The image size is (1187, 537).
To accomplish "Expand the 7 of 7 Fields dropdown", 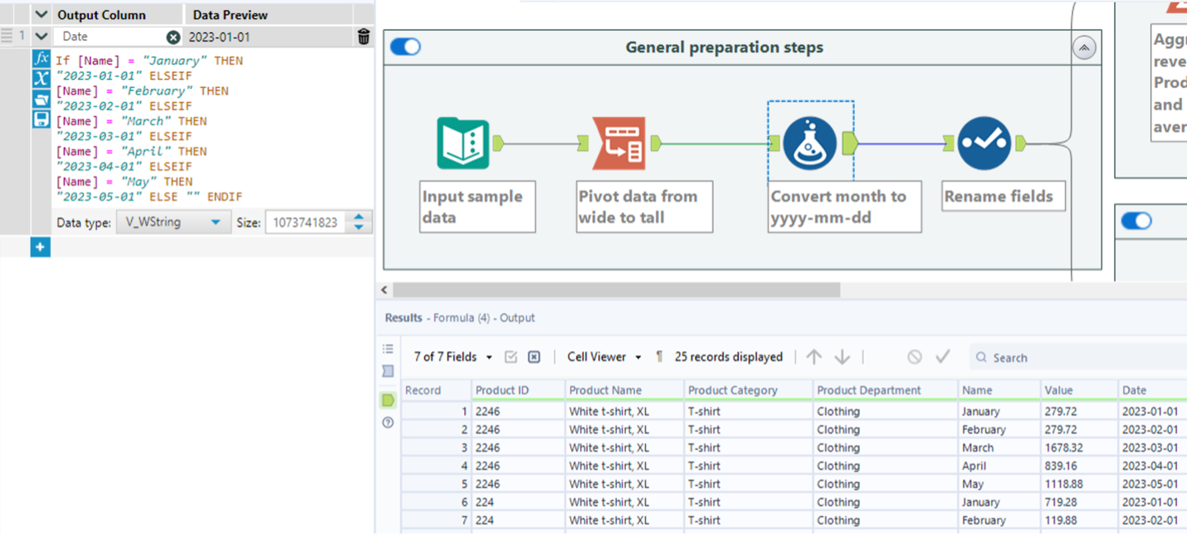I will (453, 357).
